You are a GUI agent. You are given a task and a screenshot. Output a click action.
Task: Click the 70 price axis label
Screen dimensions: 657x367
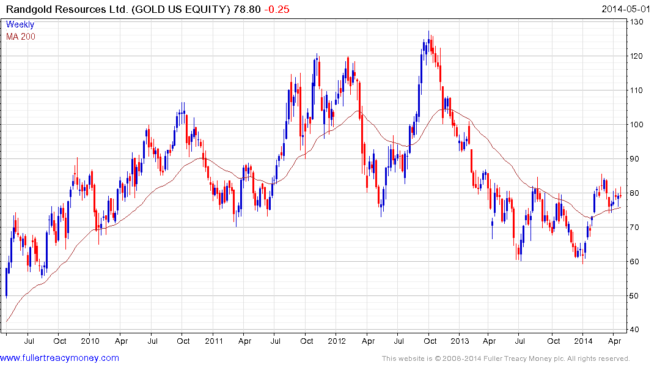[x=634, y=228]
